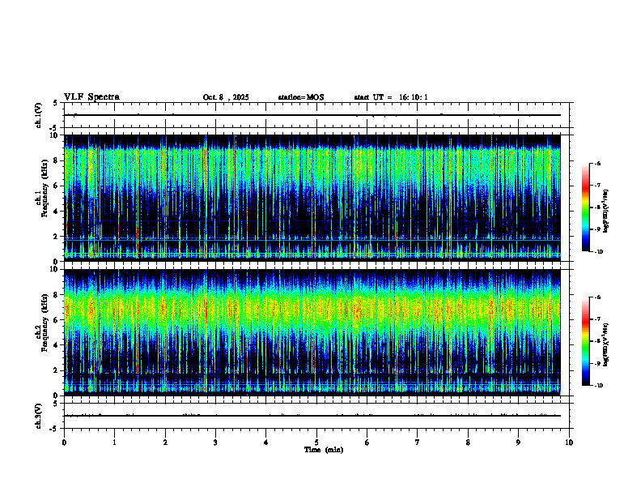This screenshot has height=496, width=641.
Task: Click the "2" tick on time axis
Action: 165,443
